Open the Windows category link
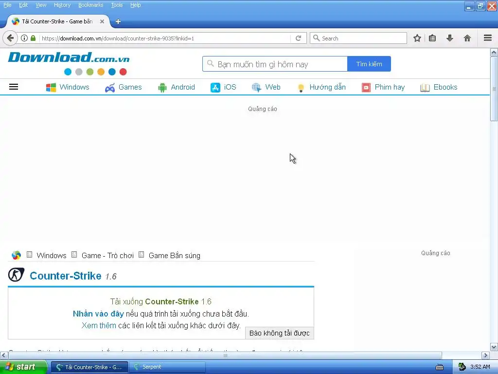This screenshot has height=374, width=498. [x=74, y=87]
